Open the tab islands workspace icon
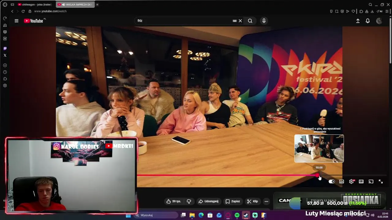This screenshot has height=220, width=392. pos(12,5)
